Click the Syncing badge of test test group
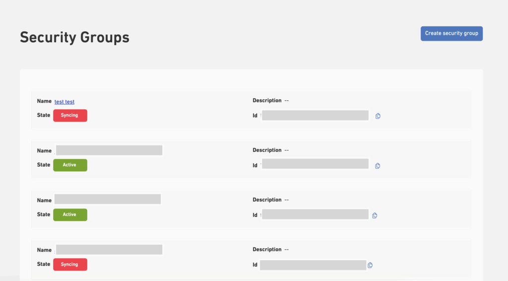 point(70,115)
